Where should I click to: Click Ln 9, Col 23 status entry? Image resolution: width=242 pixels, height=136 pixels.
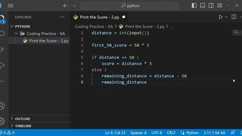115,133
